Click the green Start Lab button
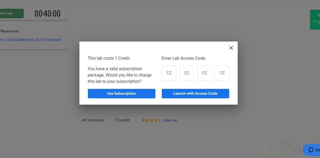The width and height of the screenshot is (320, 158). click(11, 13)
